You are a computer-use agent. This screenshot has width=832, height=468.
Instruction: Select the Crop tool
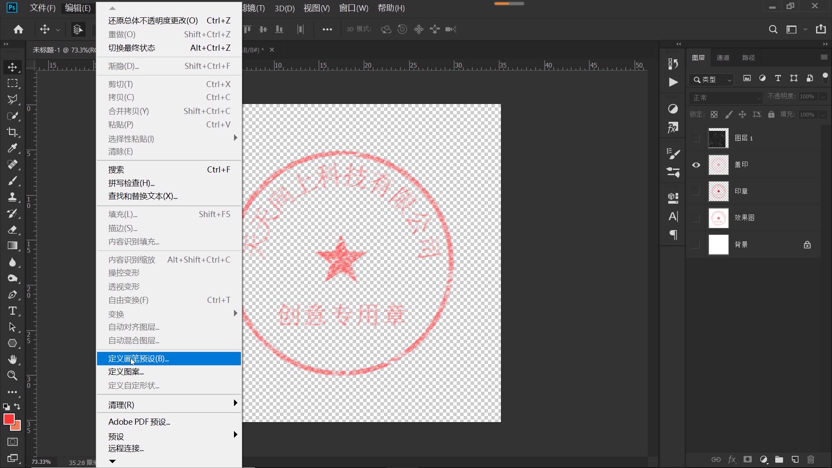[x=13, y=132]
